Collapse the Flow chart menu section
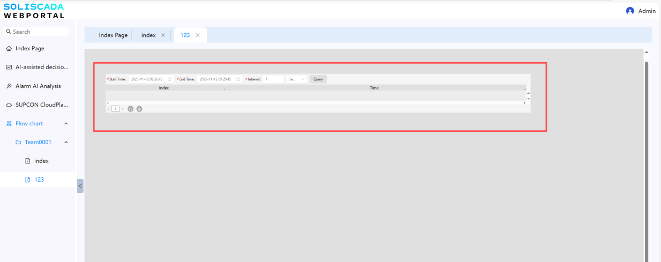 [x=66, y=124]
